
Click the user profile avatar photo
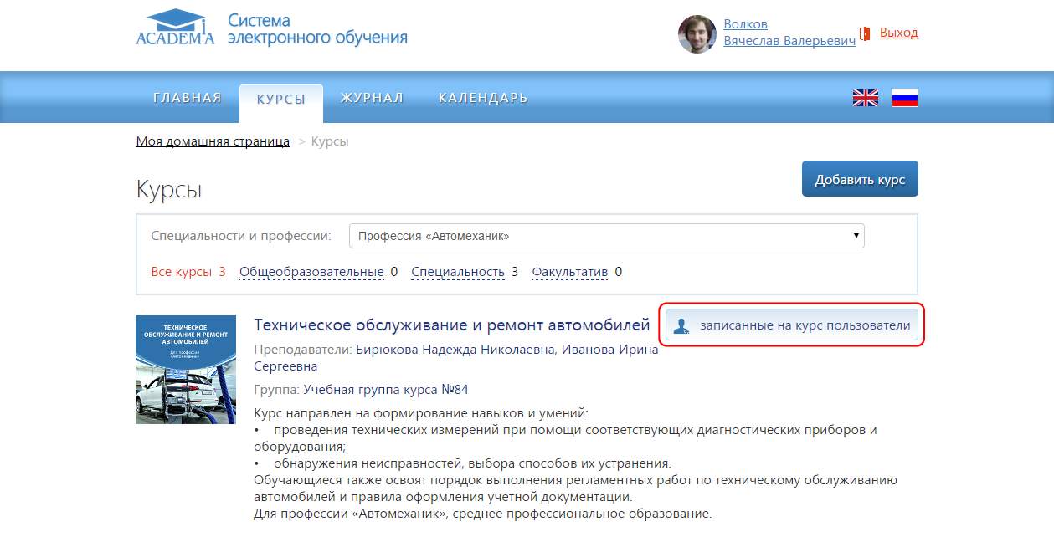pos(697,33)
